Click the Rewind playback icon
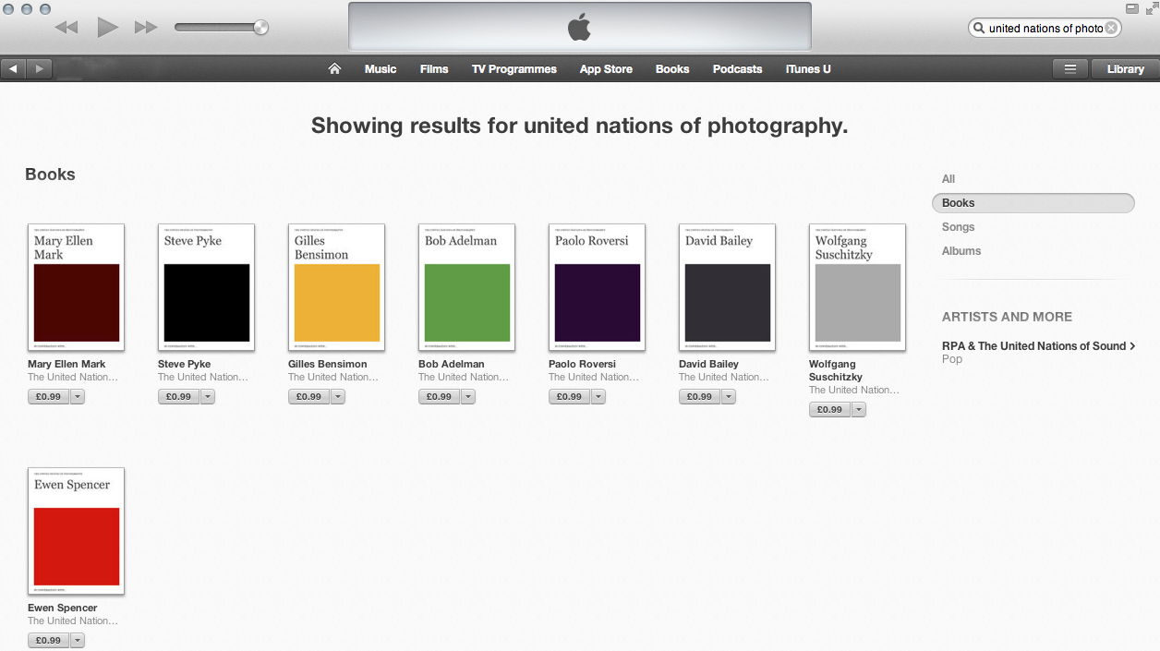This screenshot has height=651, width=1160. click(x=66, y=27)
